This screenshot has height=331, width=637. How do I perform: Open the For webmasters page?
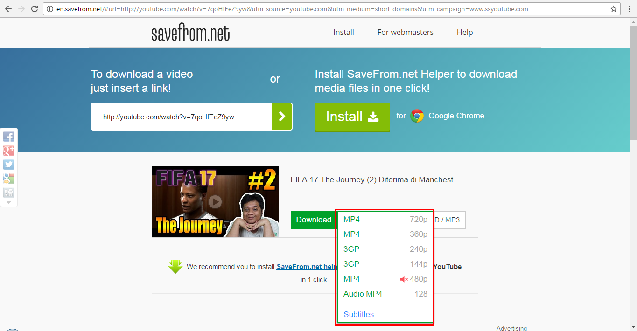405,32
